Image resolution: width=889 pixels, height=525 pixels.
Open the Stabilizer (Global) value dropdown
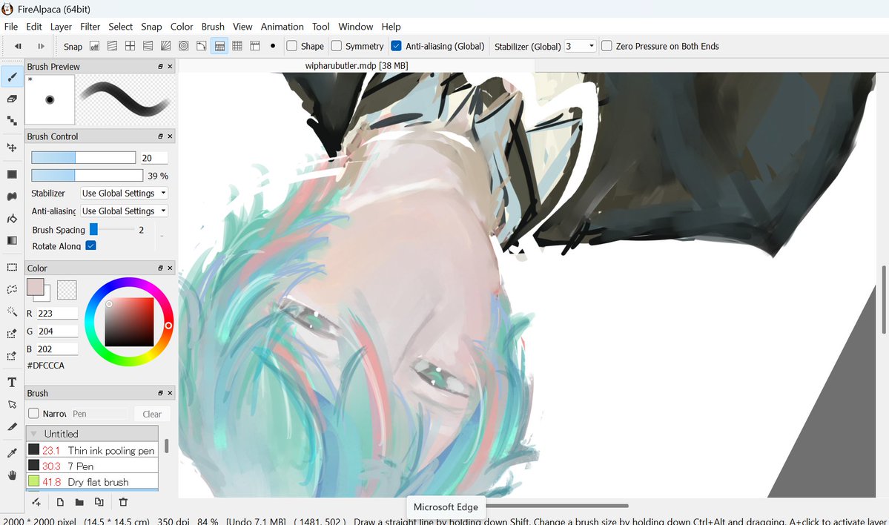580,46
